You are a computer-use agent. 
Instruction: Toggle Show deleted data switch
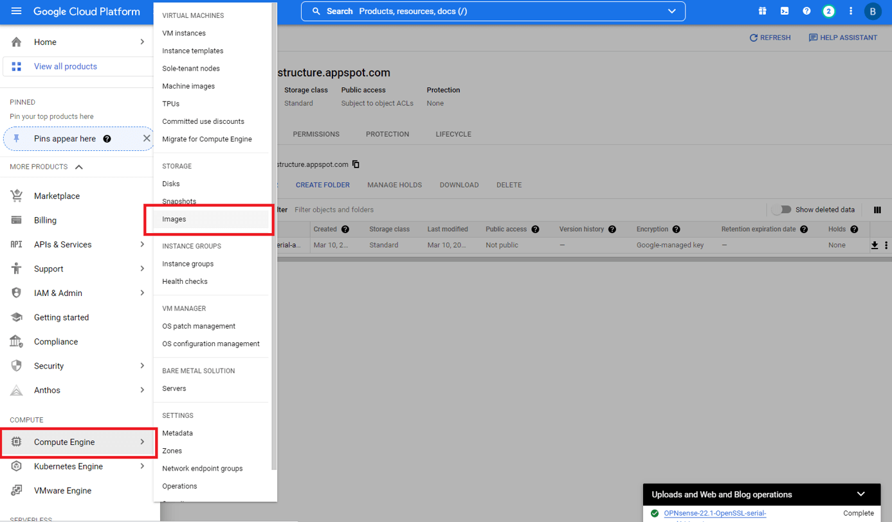(781, 210)
